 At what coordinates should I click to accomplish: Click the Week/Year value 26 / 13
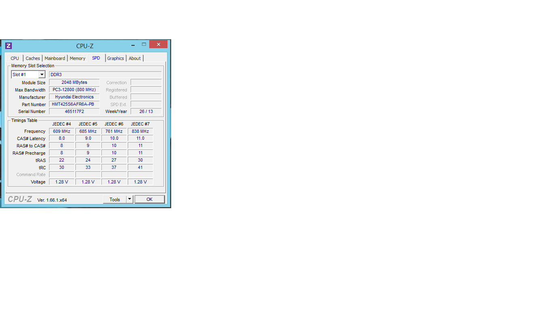tap(146, 111)
